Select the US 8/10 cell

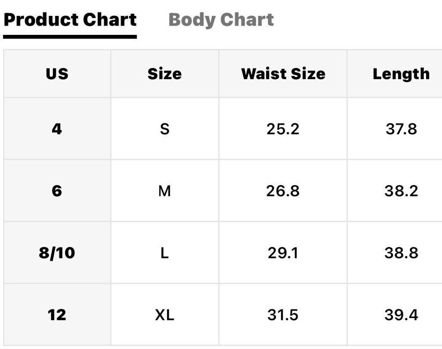click(57, 253)
